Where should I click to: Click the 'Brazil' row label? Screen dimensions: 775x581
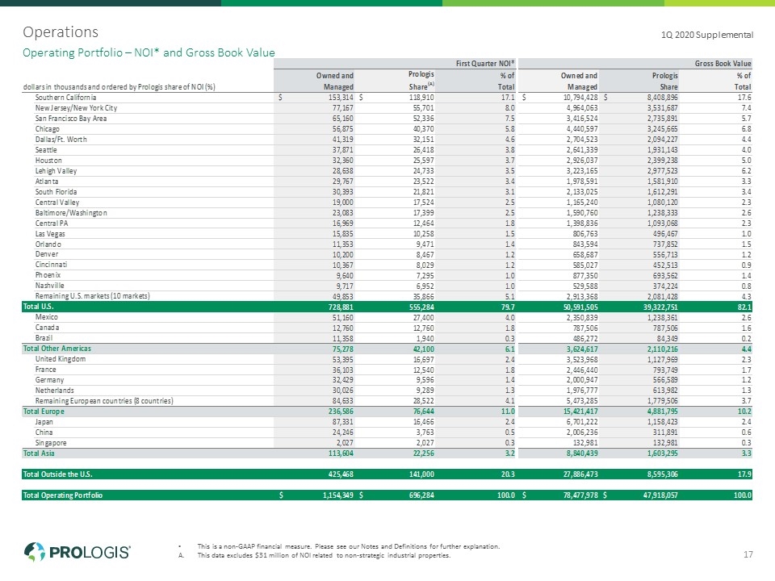[x=44, y=338]
